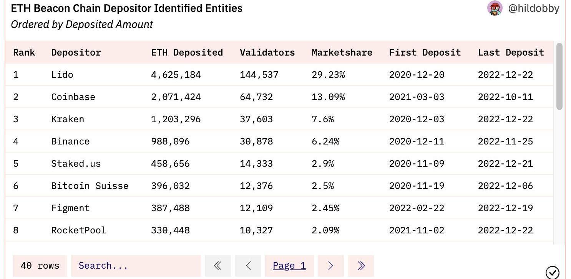
Task: Click the 2022-12-06 last deposit date
Action: (506, 186)
